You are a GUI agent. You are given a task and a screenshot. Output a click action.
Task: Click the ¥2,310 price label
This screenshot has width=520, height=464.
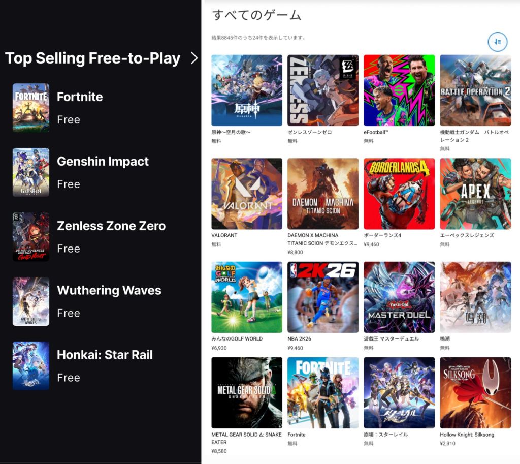(448, 444)
